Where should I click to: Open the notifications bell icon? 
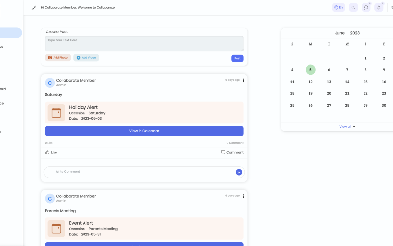pyautogui.click(x=379, y=8)
